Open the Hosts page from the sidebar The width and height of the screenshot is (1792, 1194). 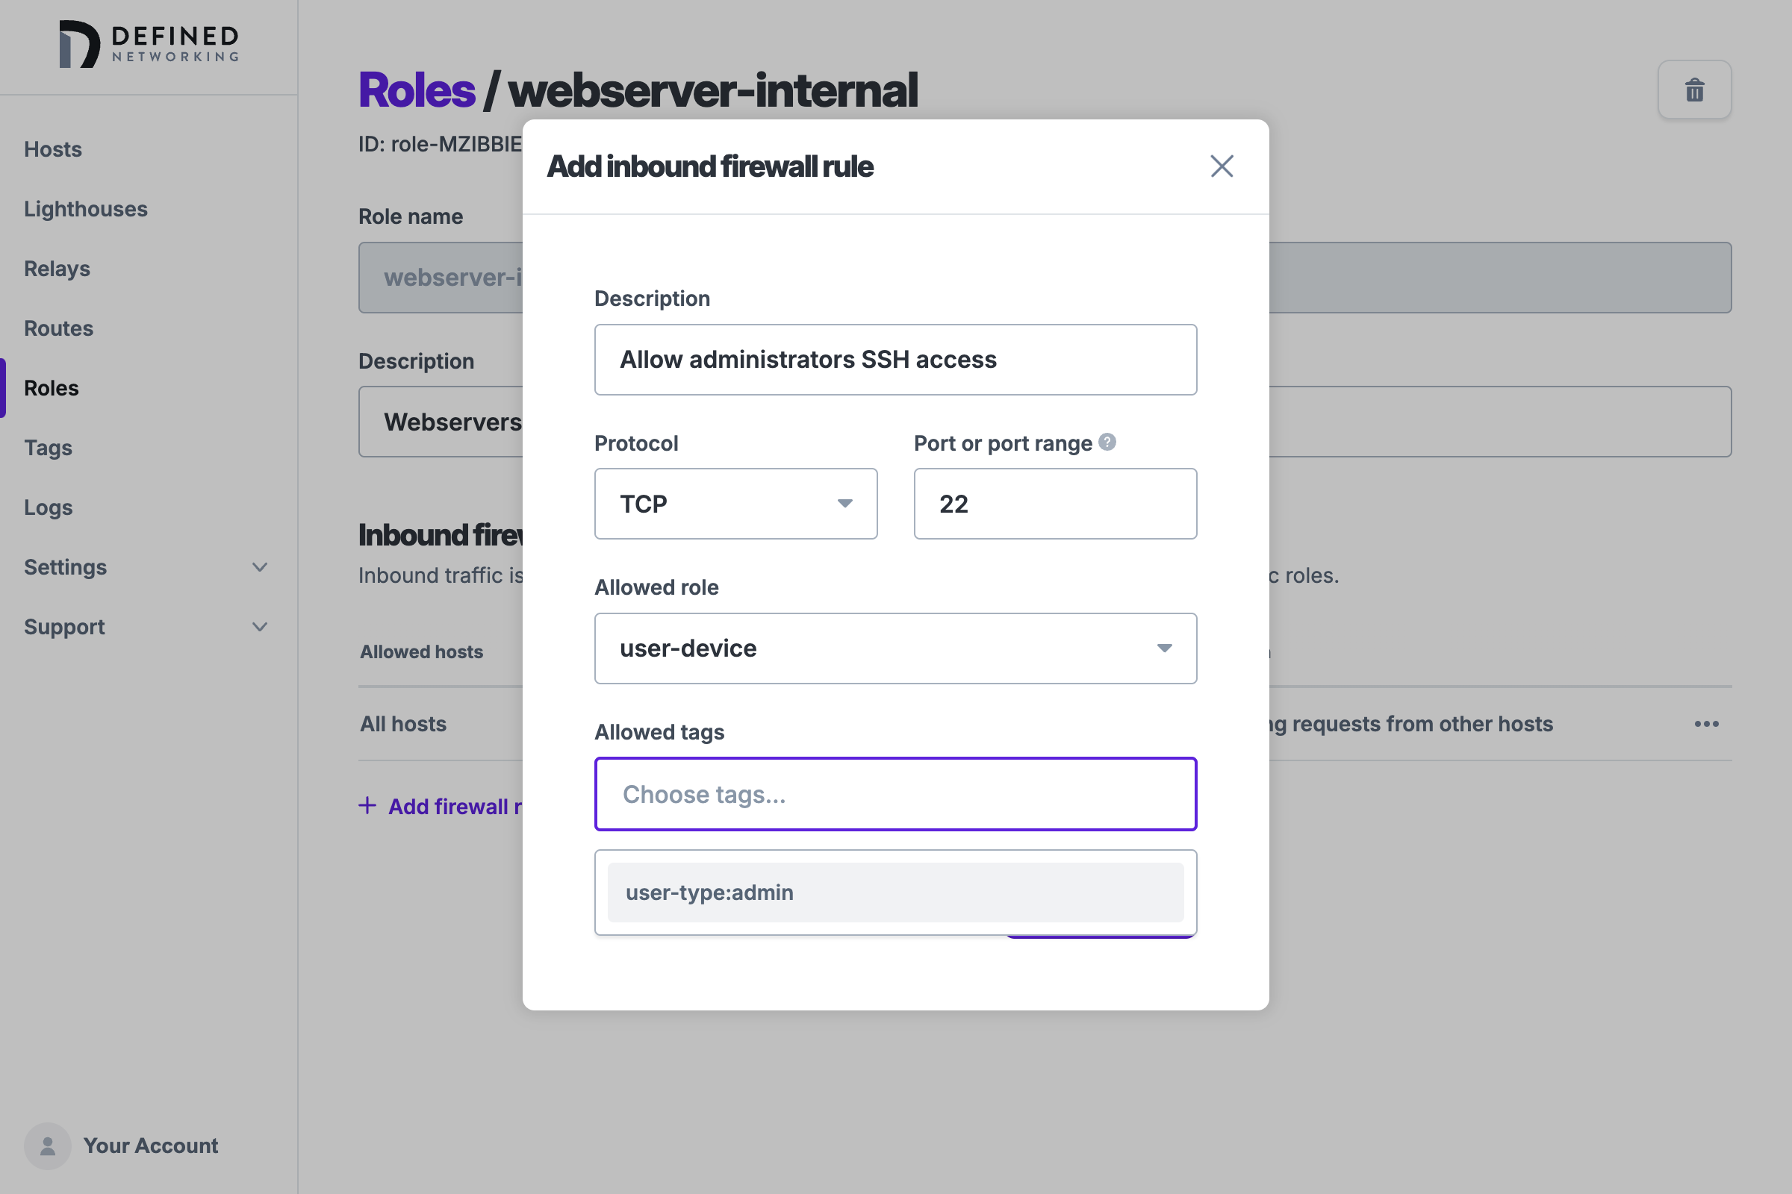(52, 149)
